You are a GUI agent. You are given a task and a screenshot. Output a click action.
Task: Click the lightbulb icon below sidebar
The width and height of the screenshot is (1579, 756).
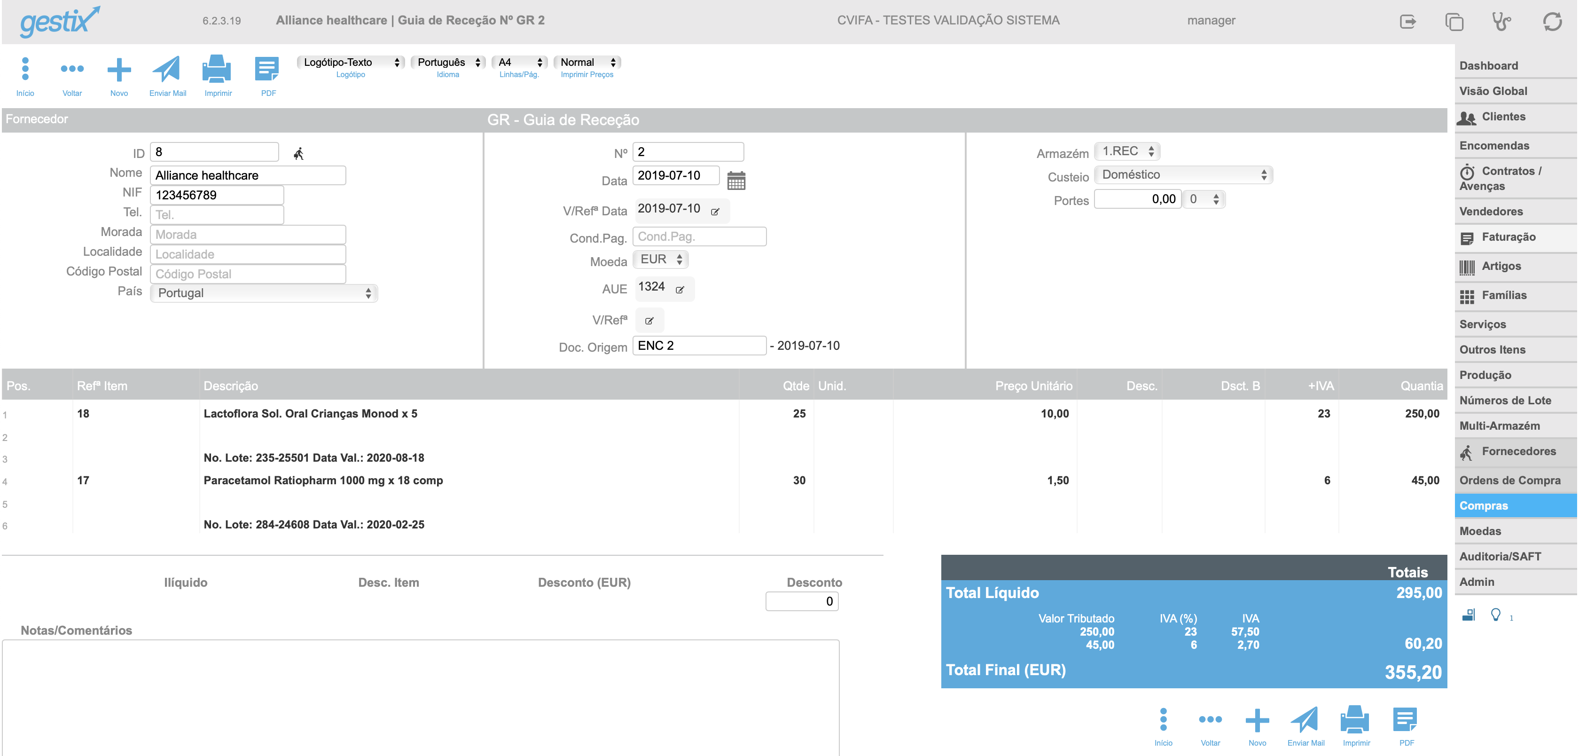1496,614
